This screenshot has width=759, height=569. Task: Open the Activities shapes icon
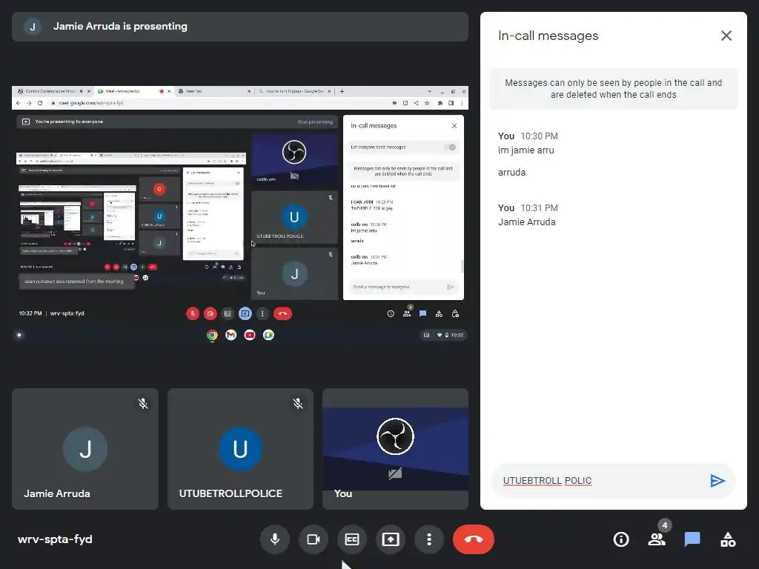(728, 539)
